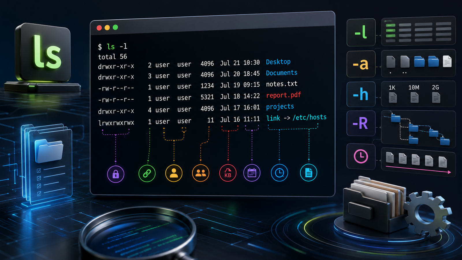Click the green window dot in titlebar
This screenshot has width=462, height=260.
tap(115, 27)
